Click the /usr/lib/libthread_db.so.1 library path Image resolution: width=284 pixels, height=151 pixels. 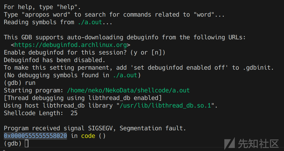(x=165, y=106)
